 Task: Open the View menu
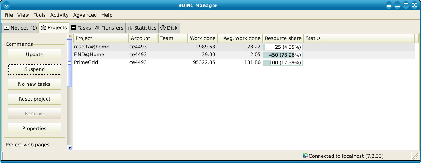23,15
